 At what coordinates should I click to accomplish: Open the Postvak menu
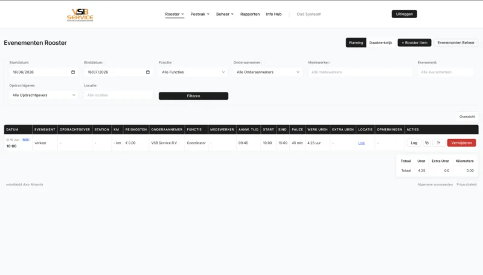[200, 14]
